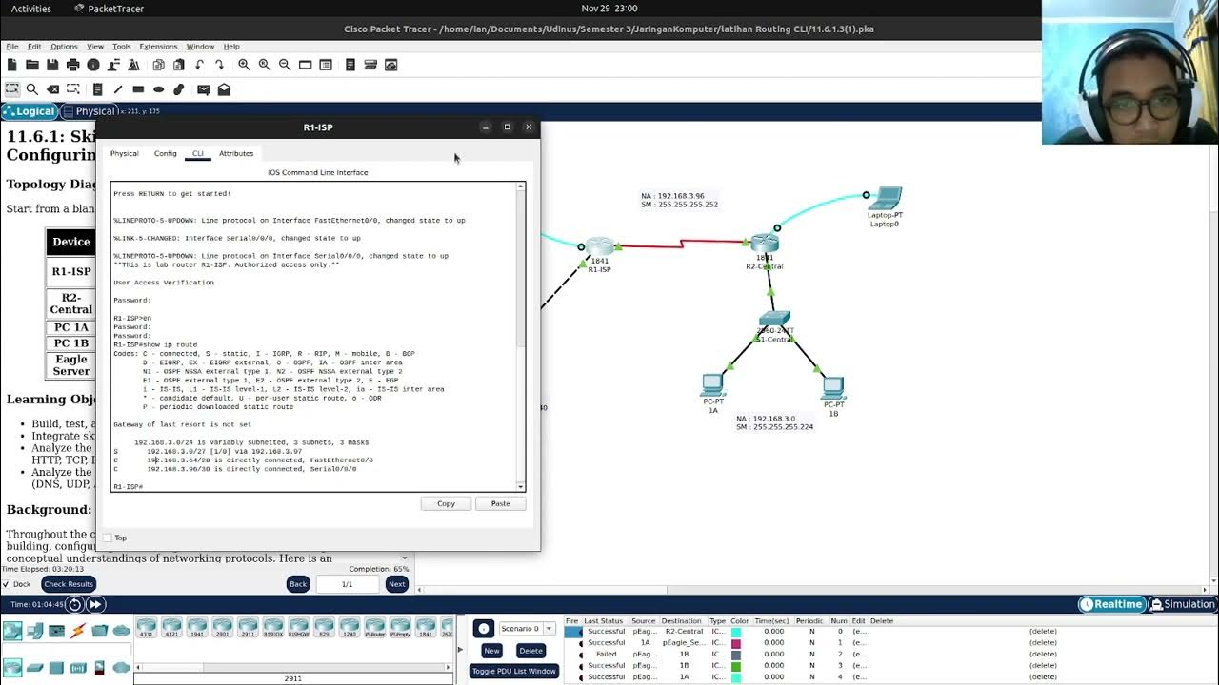This screenshot has height=685, width=1219.
Task: Select the Connections lightning bolt category
Action: click(78, 631)
